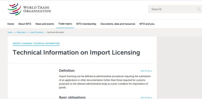The height and width of the screenshot is (99, 202).
Task: Follow the home breadcrumb link
Action: pos(10,32)
